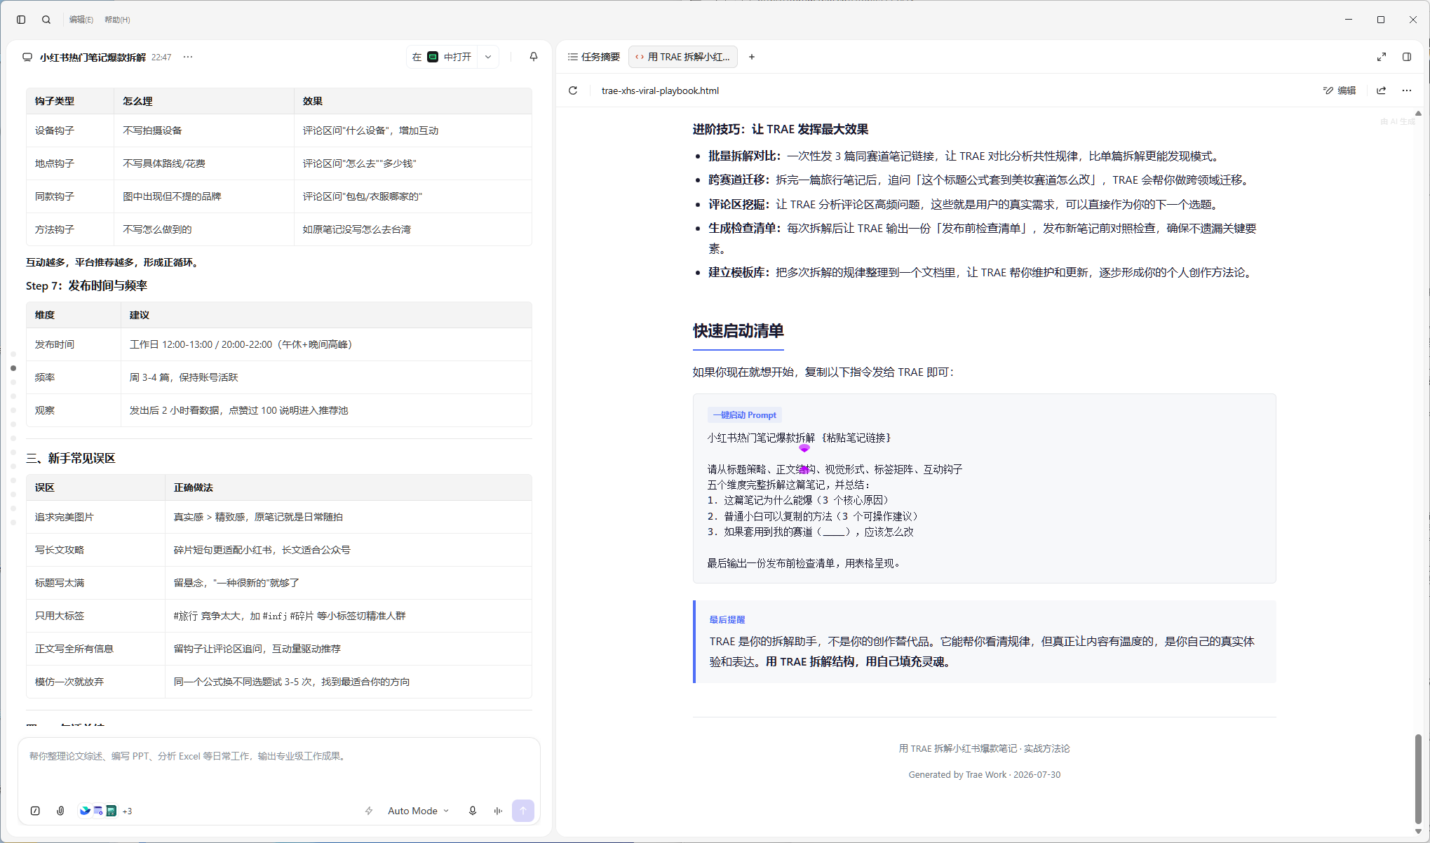Switch to the 任务摘要 tab
Viewport: 1430px width, 843px height.
(594, 57)
